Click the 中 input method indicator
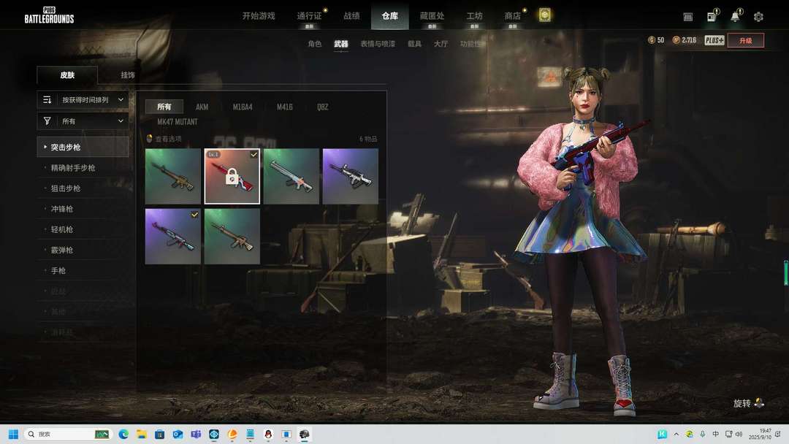The image size is (789, 444). [715, 434]
